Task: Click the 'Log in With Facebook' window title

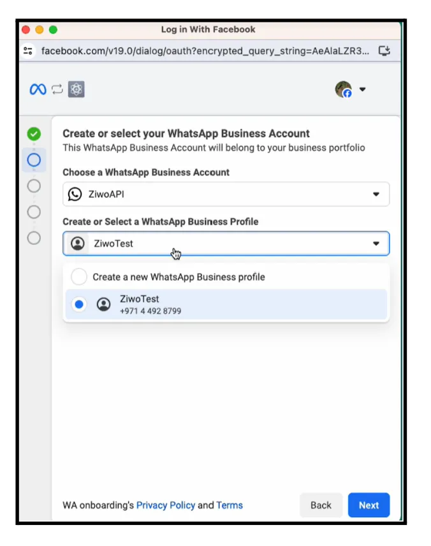Action: 208,29
